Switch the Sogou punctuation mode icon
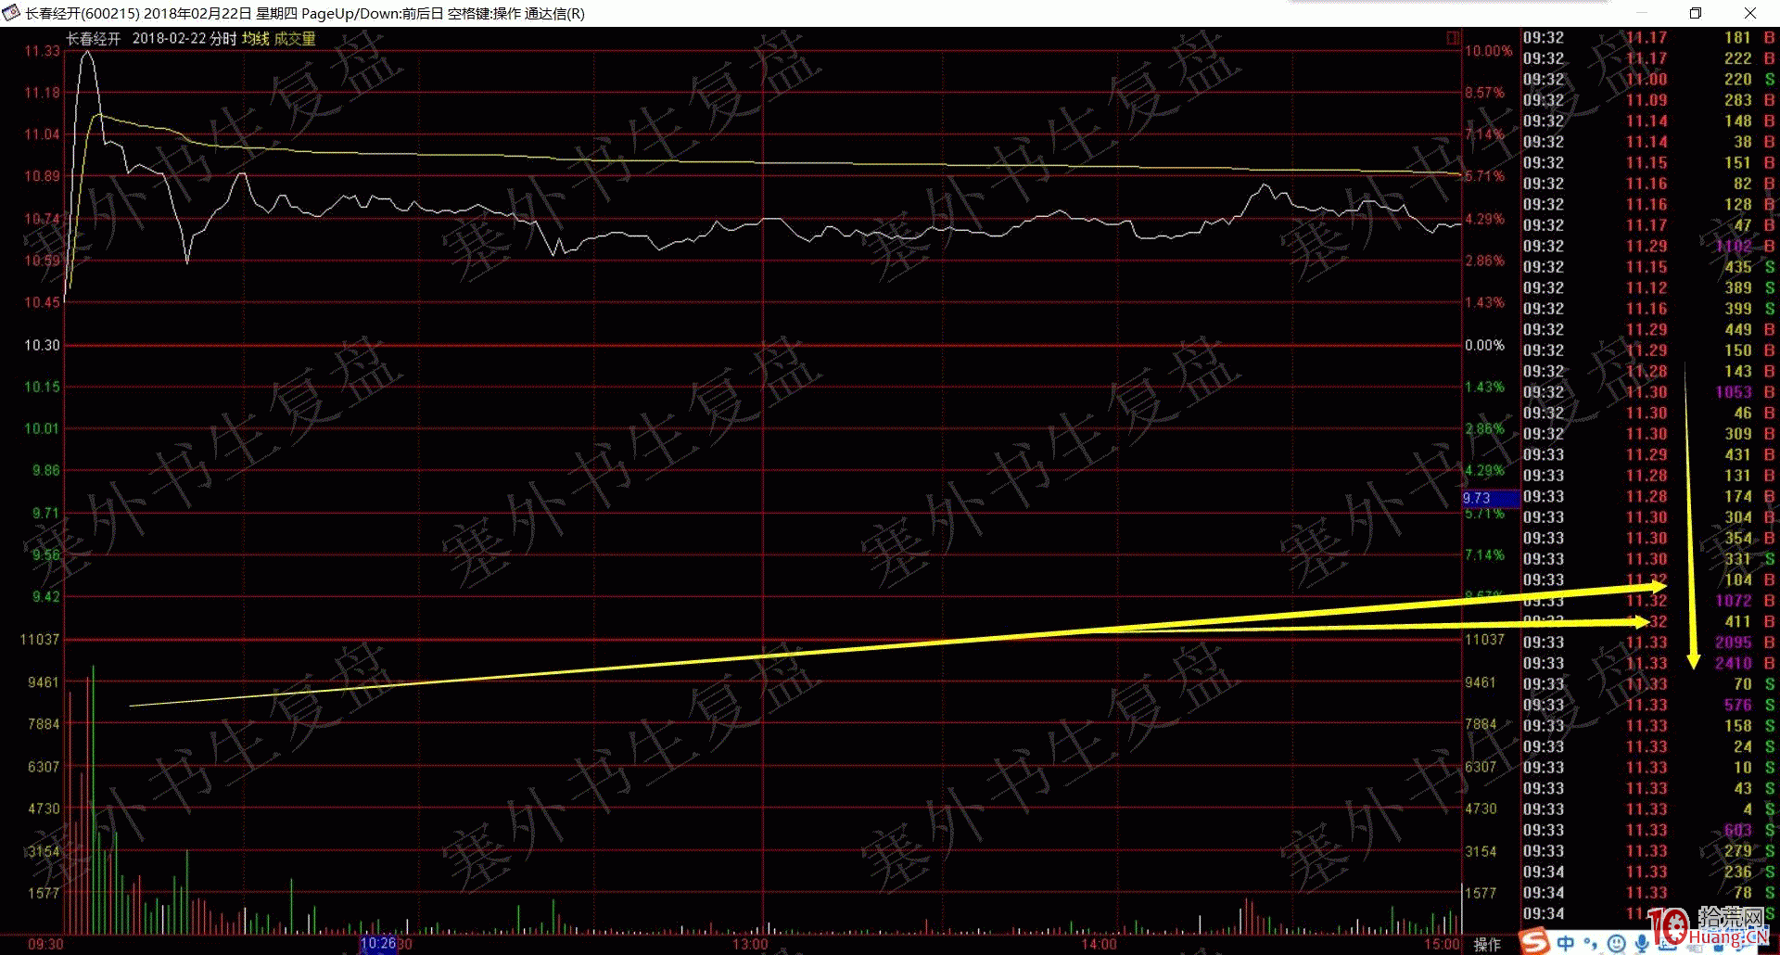The height and width of the screenshot is (955, 1780). point(1591,944)
